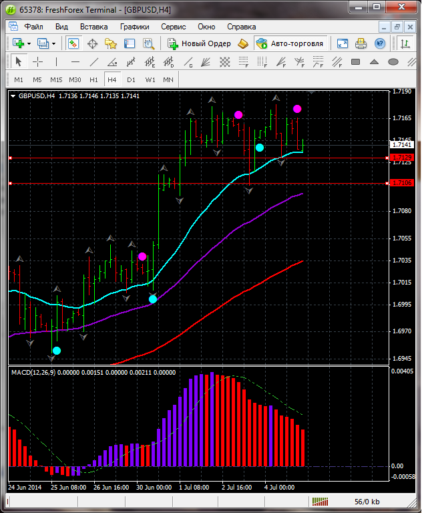422x513 pixels.
Task: Open the Файл menu
Action: (x=33, y=27)
